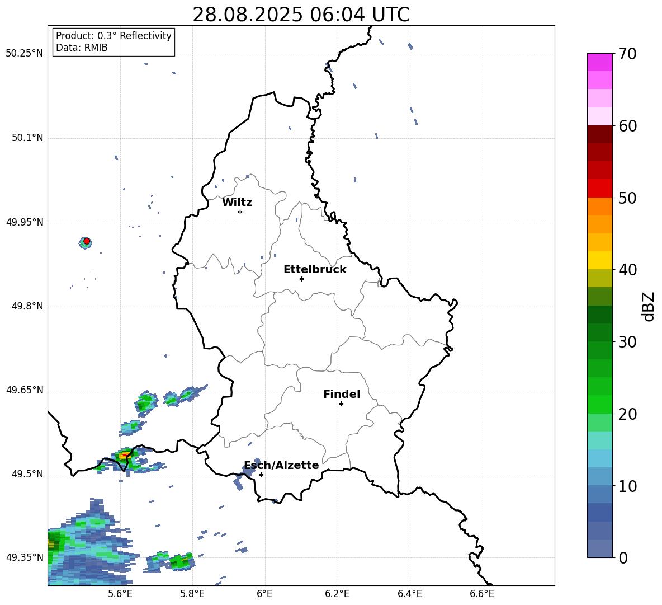Pick the magenta swatch at top of colorbar
Screen dimensions: 662x605
pyautogui.click(x=600, y=63)
